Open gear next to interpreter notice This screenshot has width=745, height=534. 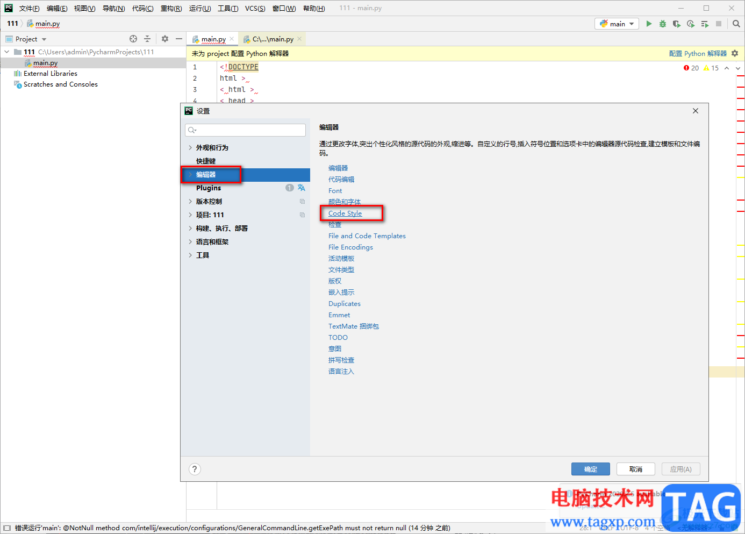[735, 53]
